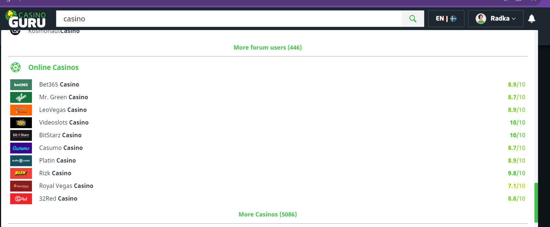Click the Online Casinos section icon
The height and width of the screenshot is (227, 550).
(x=15, y=67)
